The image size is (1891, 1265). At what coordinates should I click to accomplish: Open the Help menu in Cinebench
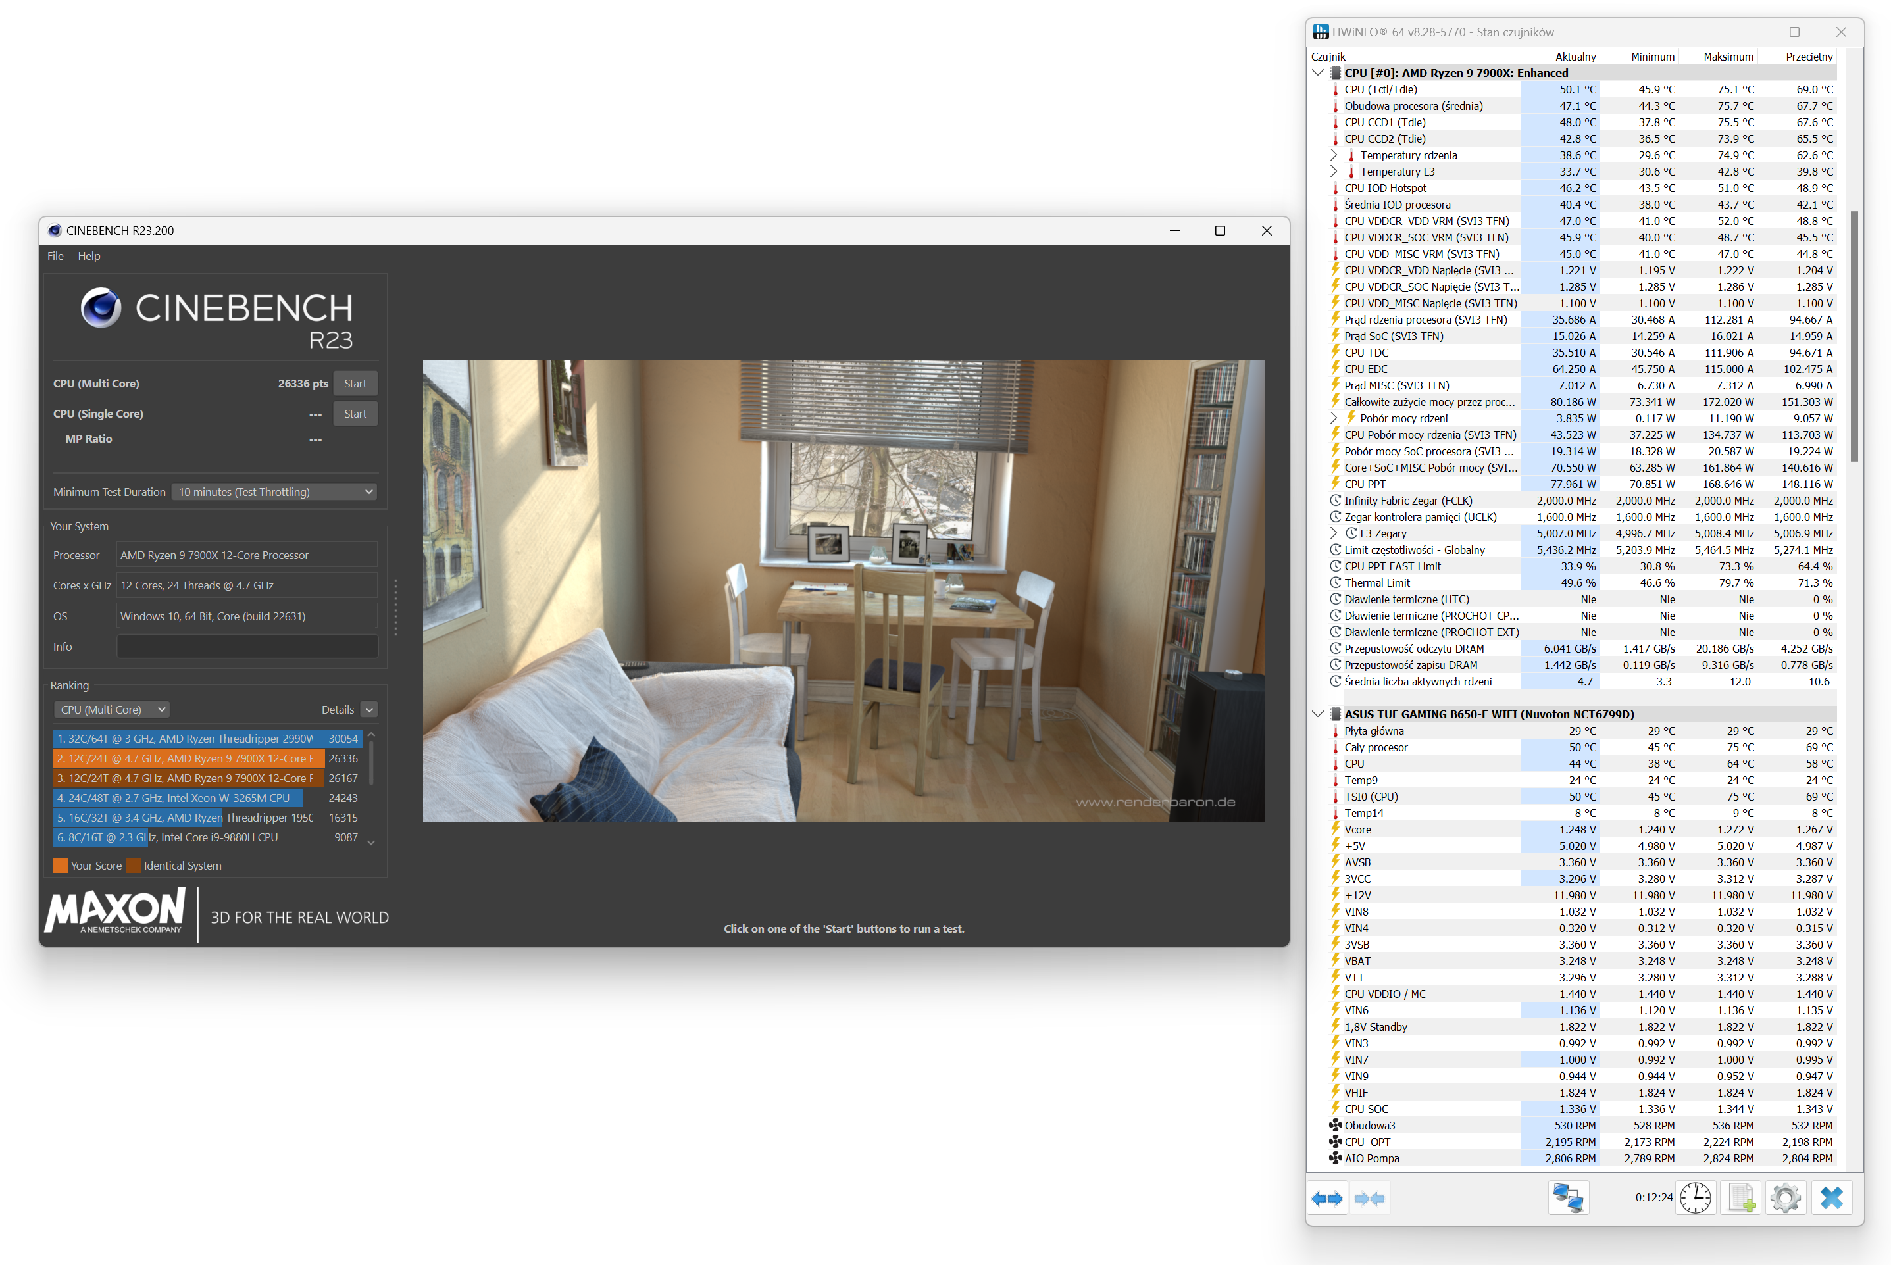pos(89,256)
